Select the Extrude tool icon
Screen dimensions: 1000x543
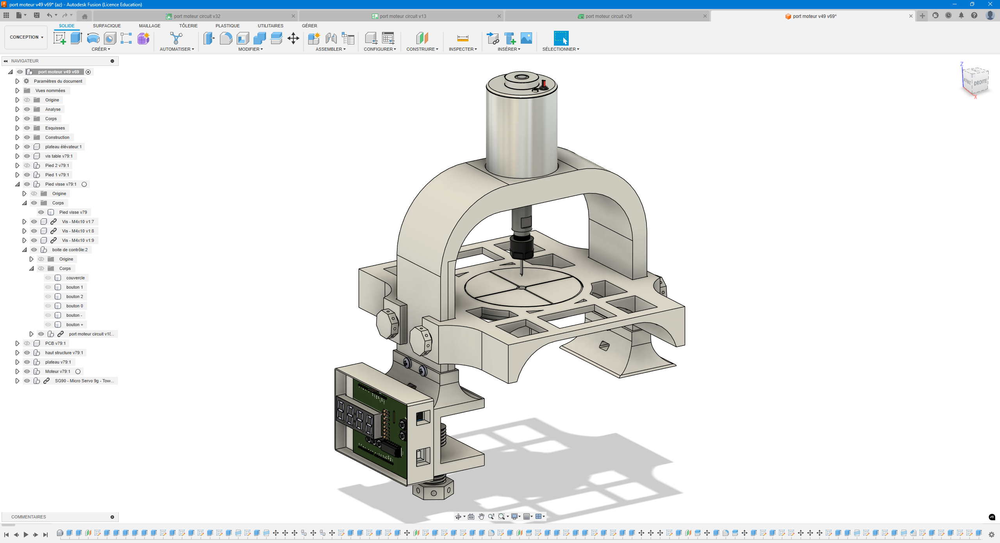coord(76,38)
